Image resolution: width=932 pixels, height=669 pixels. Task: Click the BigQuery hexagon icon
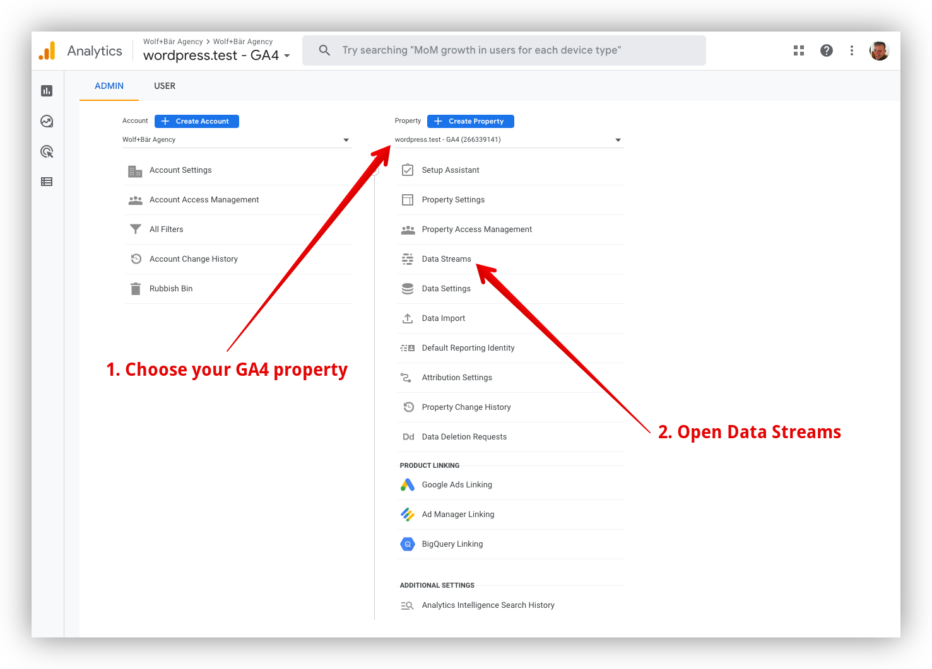[408, 544]
